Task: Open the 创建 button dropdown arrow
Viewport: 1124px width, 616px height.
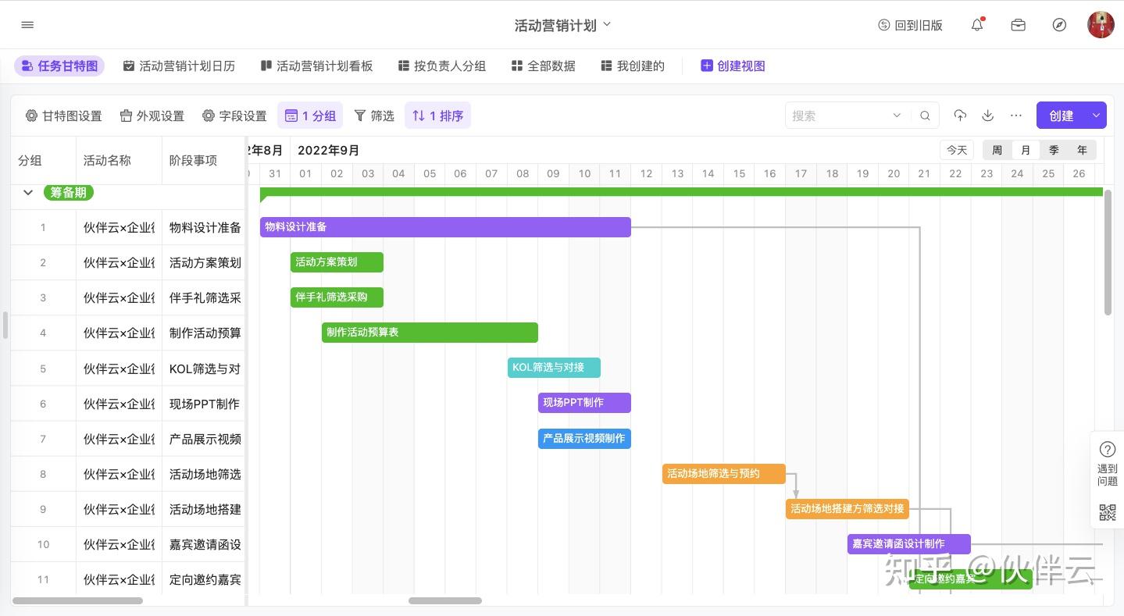Action: pyautogui.click(x=1096, y=116)
